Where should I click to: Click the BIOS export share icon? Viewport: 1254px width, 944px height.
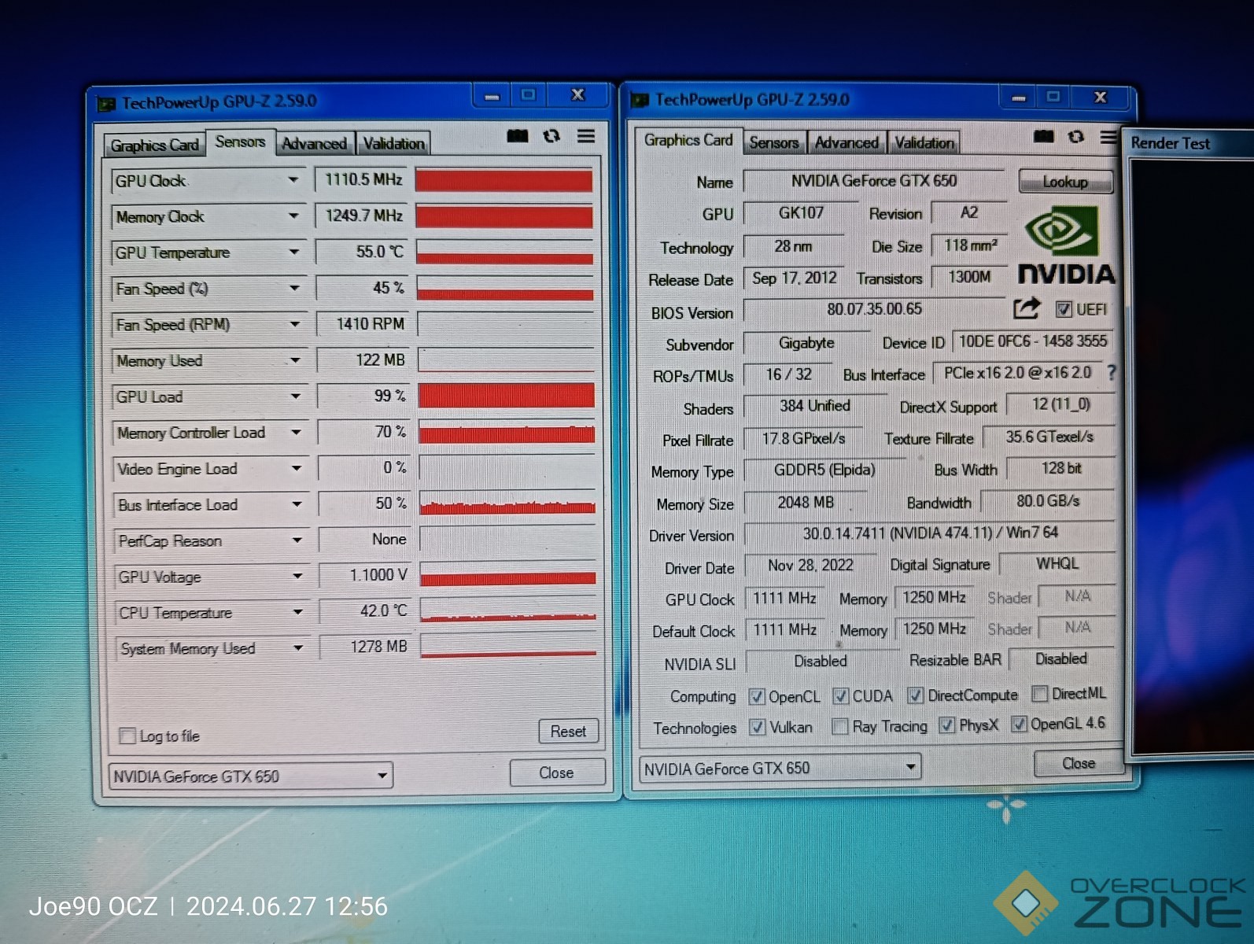(1027, 308)
